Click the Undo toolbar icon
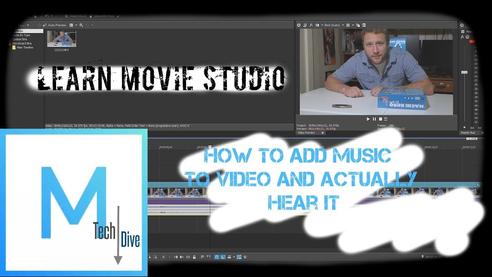Screen dimensions: 492x277 (x=47, y=16)
